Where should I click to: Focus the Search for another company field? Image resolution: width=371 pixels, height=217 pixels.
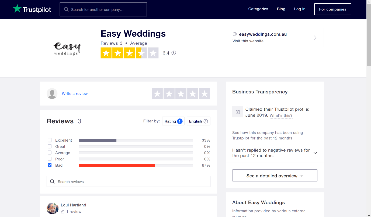[103, 9]
